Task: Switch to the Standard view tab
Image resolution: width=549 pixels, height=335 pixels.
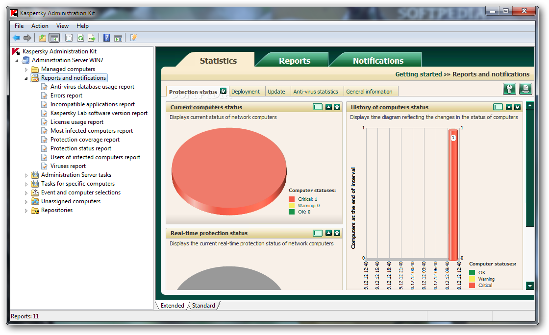Action: (x=203, y=305)
